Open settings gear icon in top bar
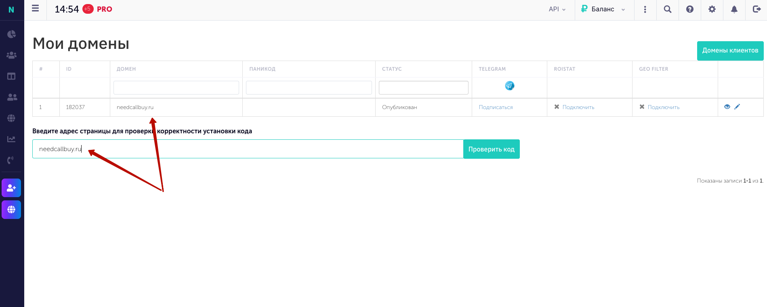The image size is (767, 307). click(x=712, y=9)
